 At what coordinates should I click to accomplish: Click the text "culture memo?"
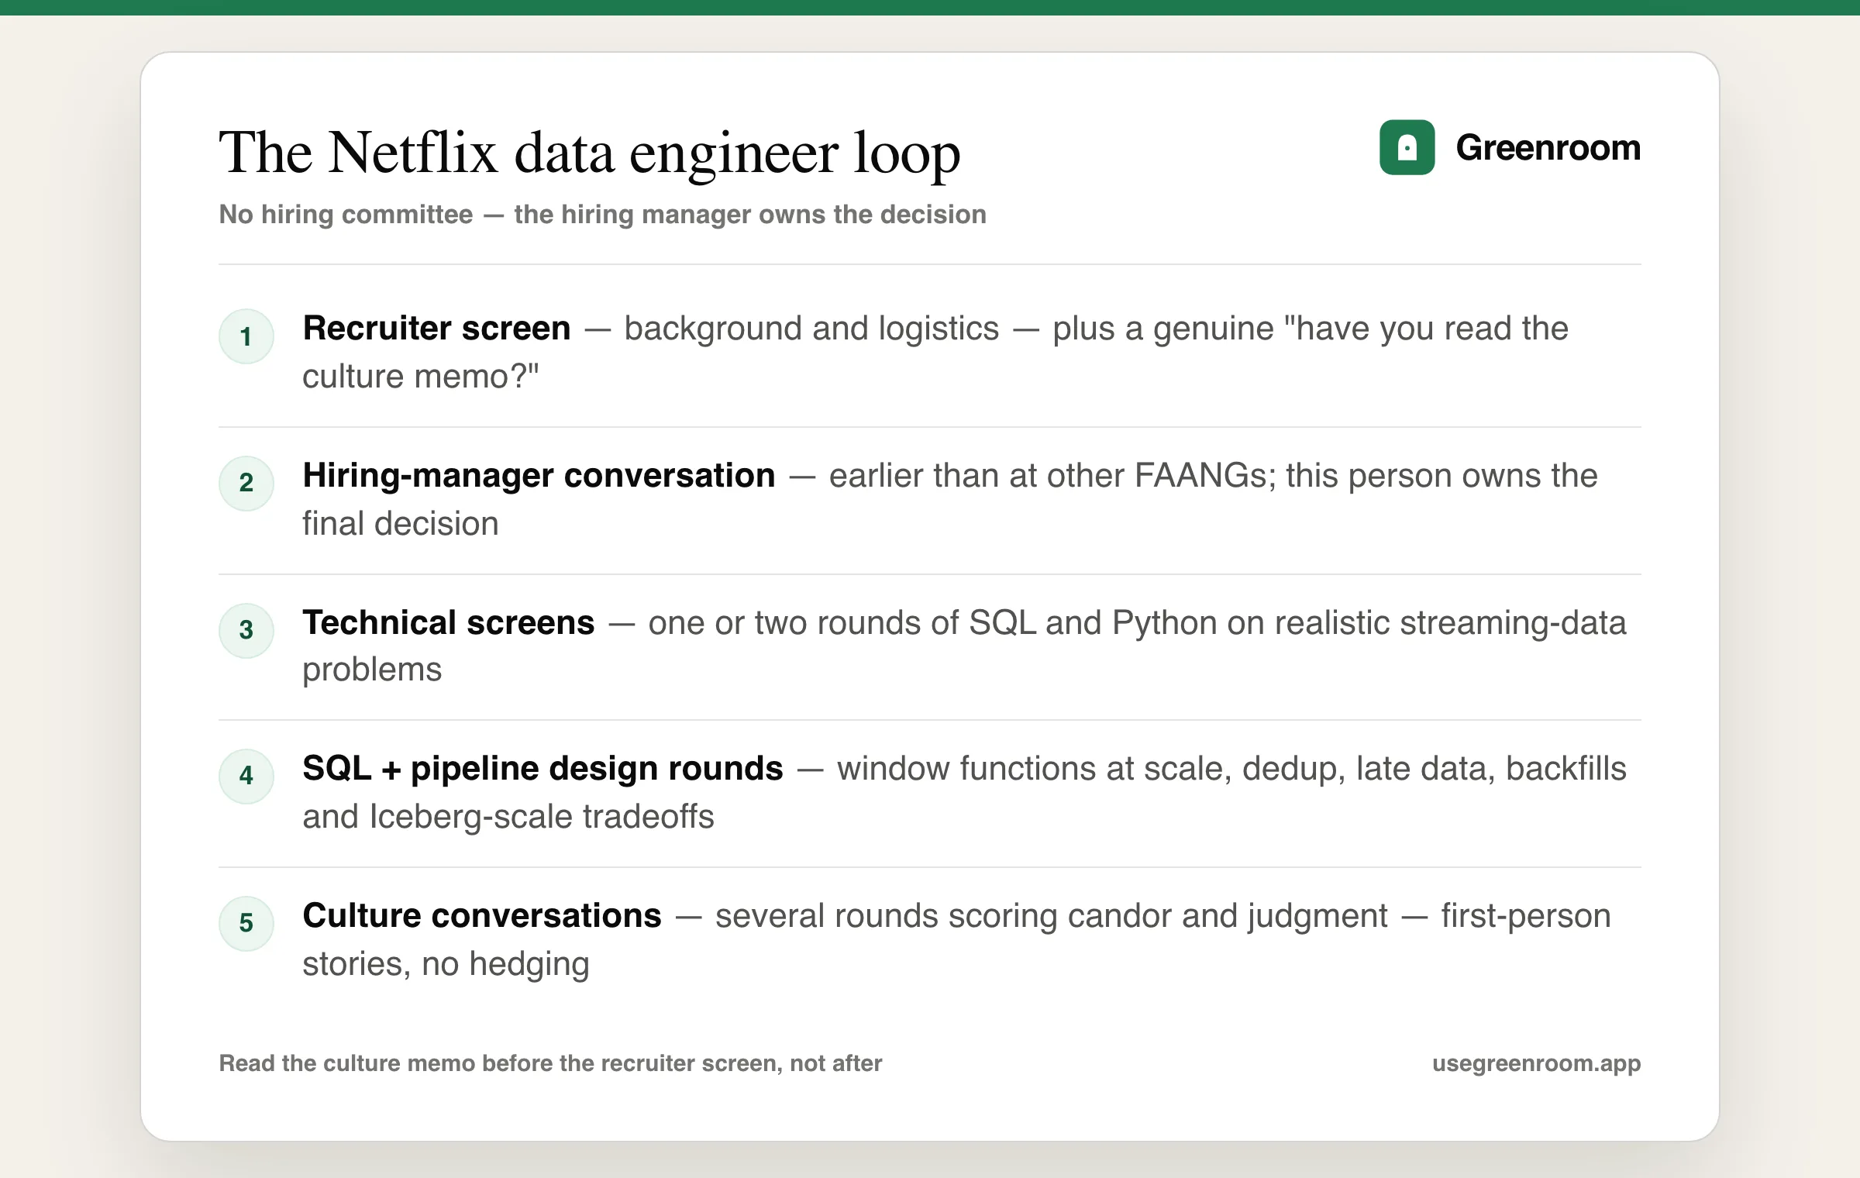pyautogui.click(x=420, y=377)
